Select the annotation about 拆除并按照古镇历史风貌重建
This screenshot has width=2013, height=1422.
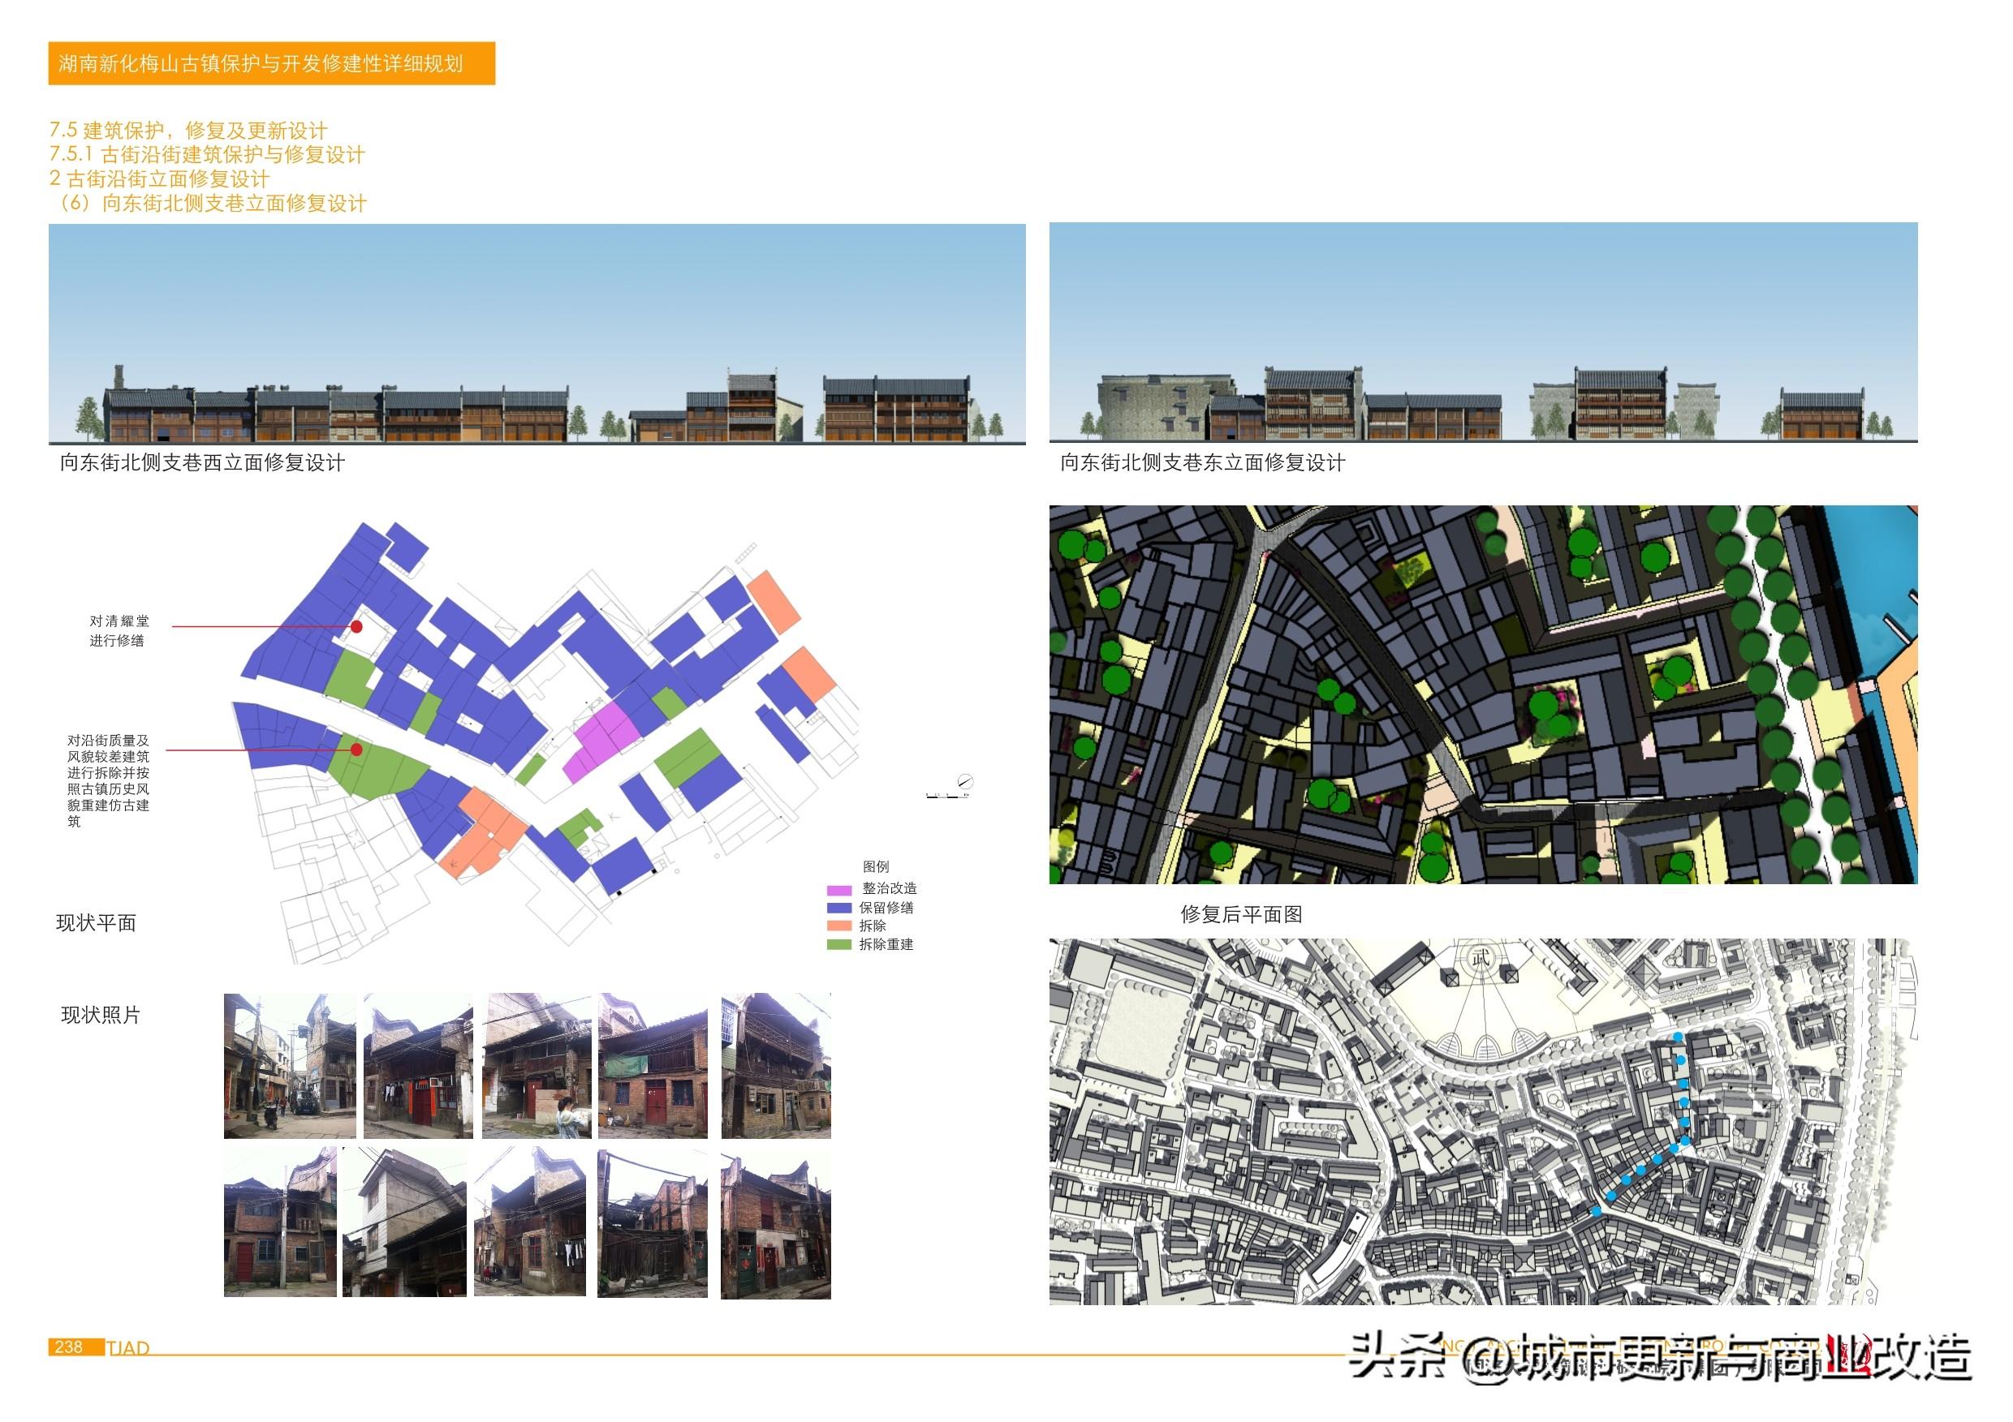click(109, 780)
